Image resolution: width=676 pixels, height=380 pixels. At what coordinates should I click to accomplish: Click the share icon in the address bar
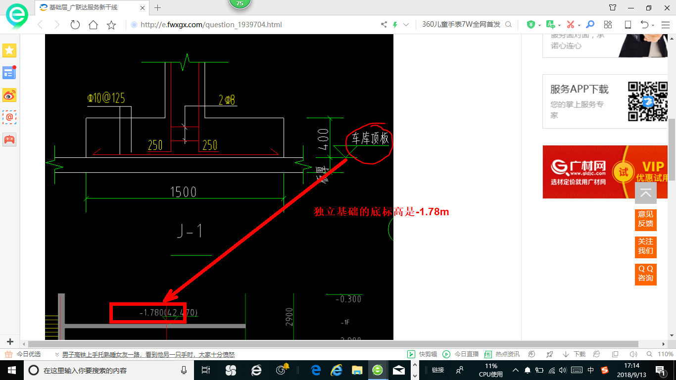point(384,25)
